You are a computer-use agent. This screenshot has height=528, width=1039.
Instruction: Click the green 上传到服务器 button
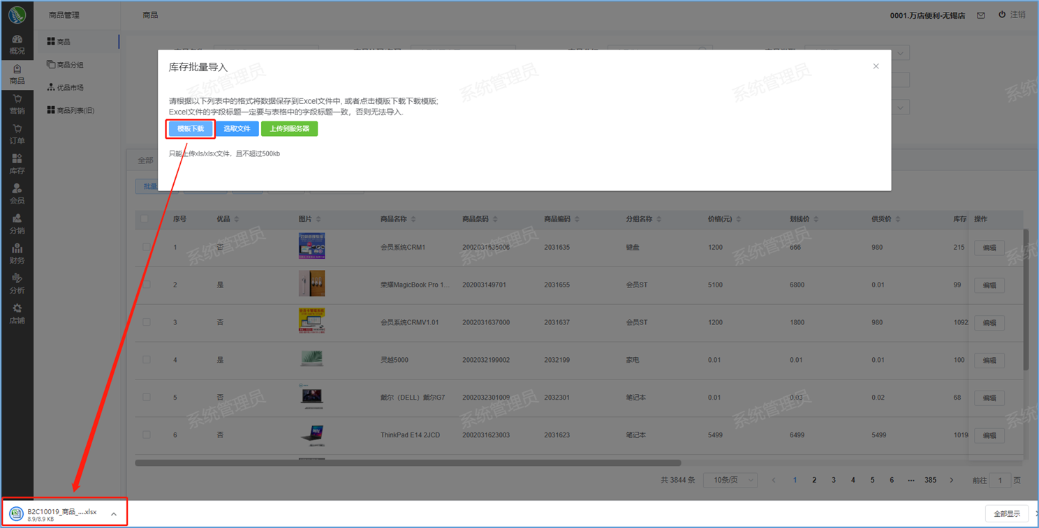coord(289,129)
